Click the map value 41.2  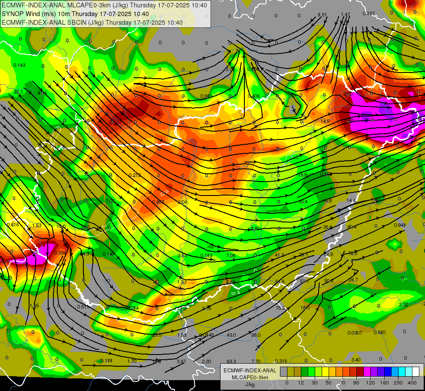pos(280,255)
